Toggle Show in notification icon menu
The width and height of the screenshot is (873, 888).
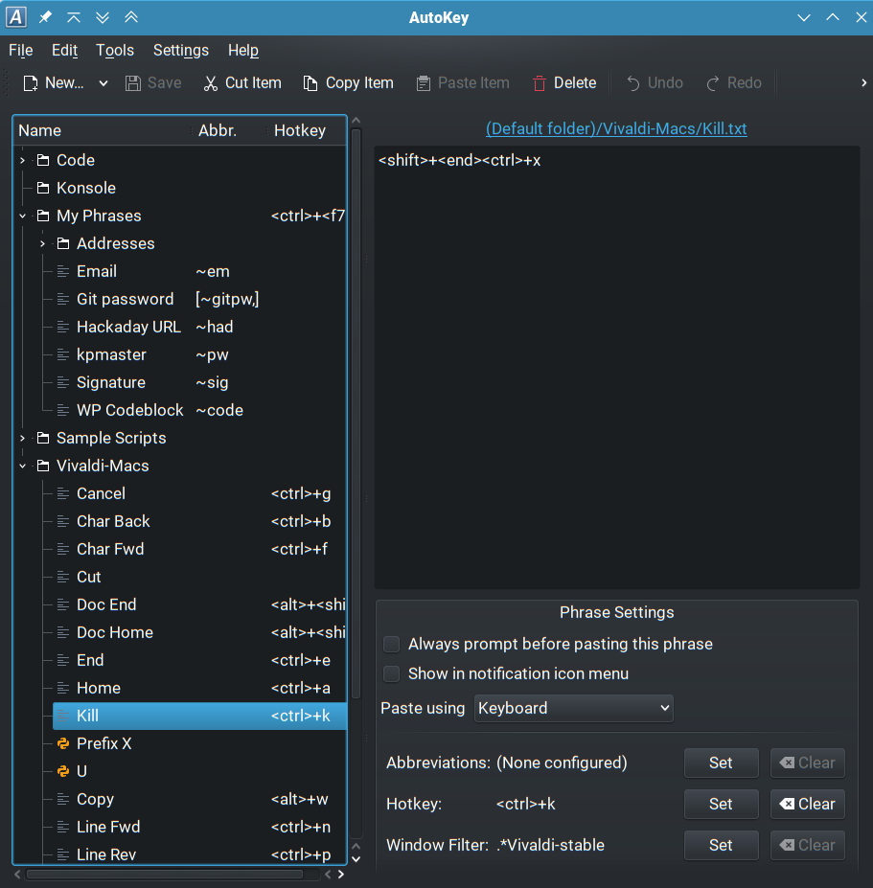tap(392, 673)
